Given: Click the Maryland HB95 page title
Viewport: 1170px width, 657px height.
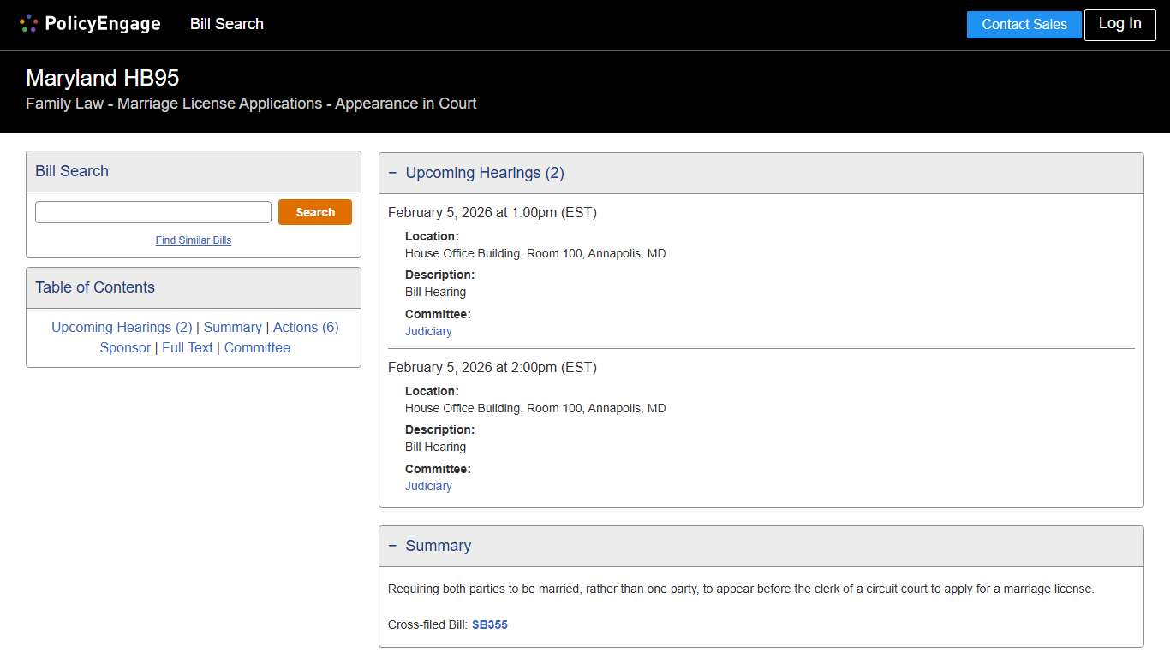Looking at the screenshot, I should point(103,78).
